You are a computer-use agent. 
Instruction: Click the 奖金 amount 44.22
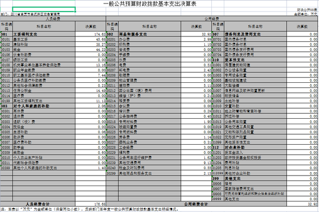pyautogui.click(x=93, y=49)
